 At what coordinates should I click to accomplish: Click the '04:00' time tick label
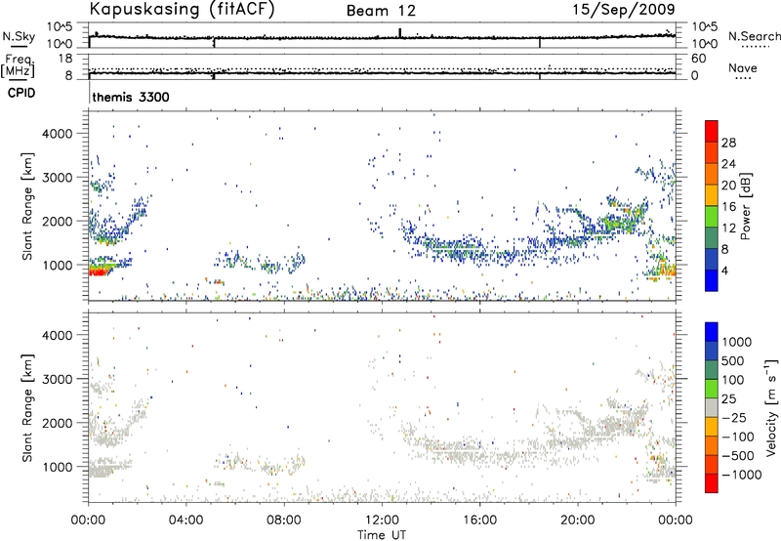point(186,520)
